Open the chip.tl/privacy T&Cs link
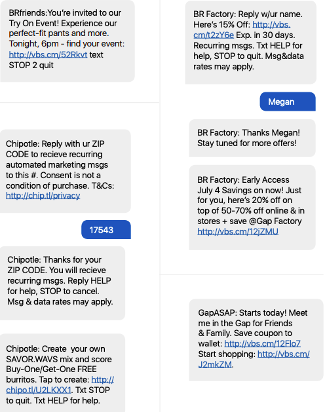 click(x=43, y=195)
